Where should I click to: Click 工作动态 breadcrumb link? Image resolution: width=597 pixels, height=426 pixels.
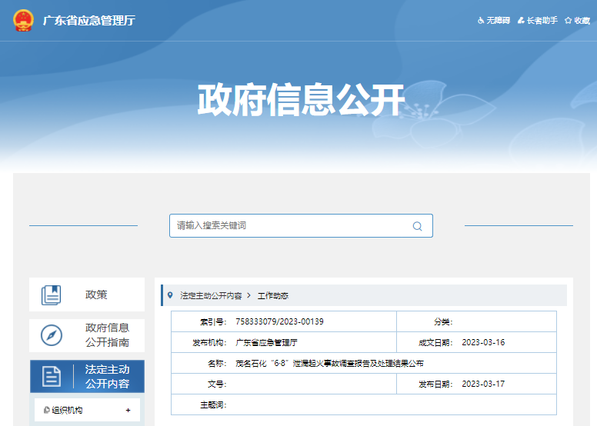pos(272,295)
